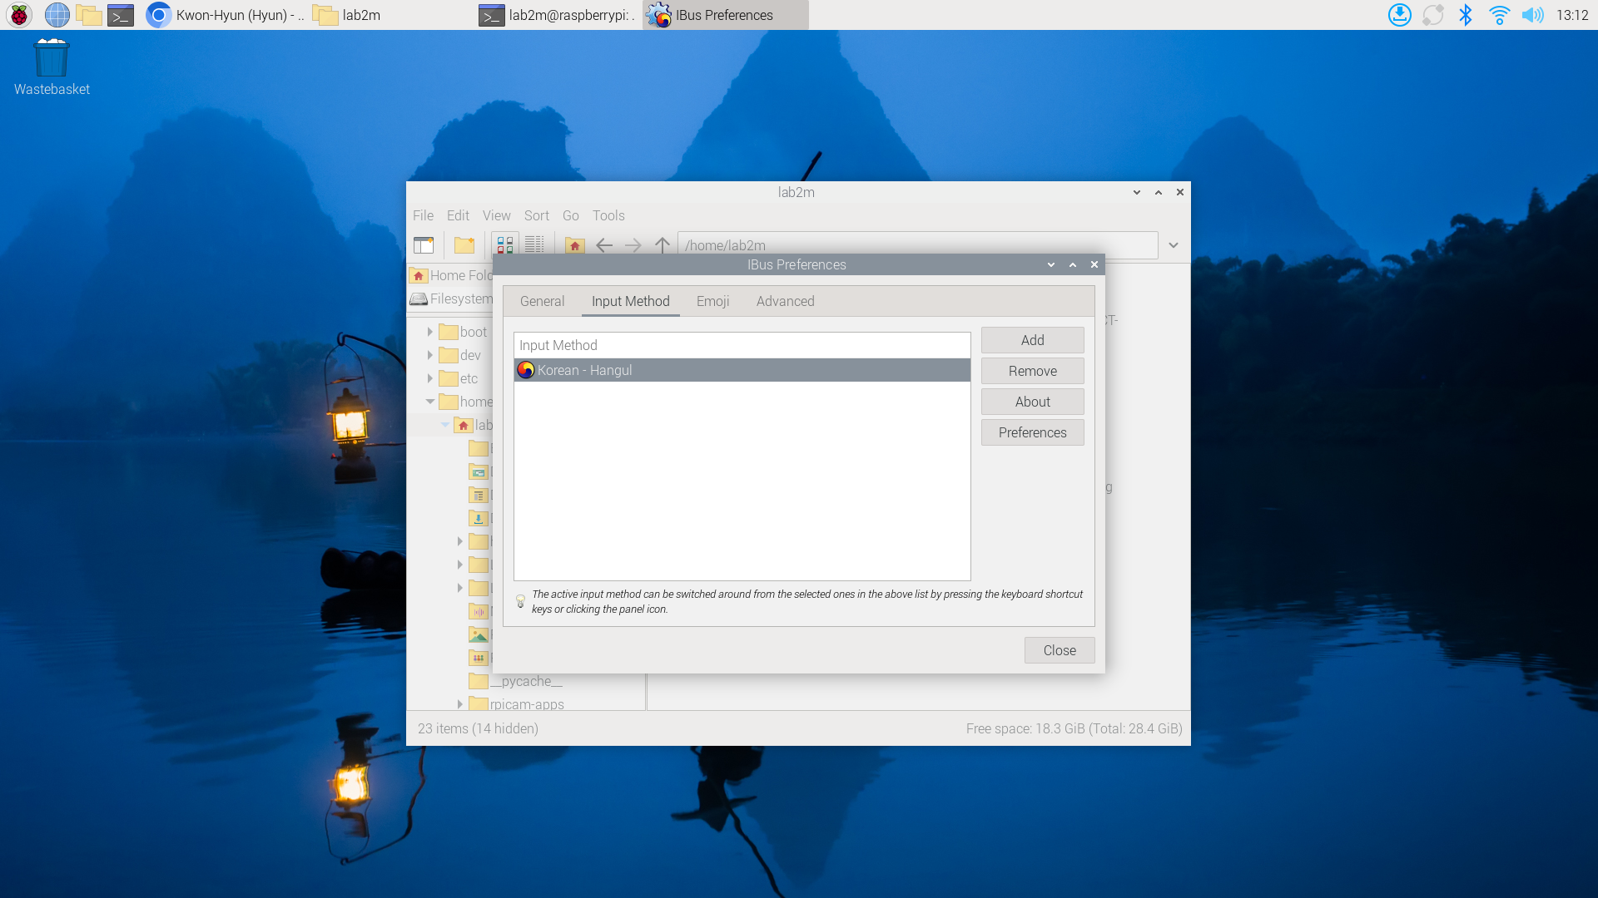
Task: Expand the boot folder
Action: [430, 331]
